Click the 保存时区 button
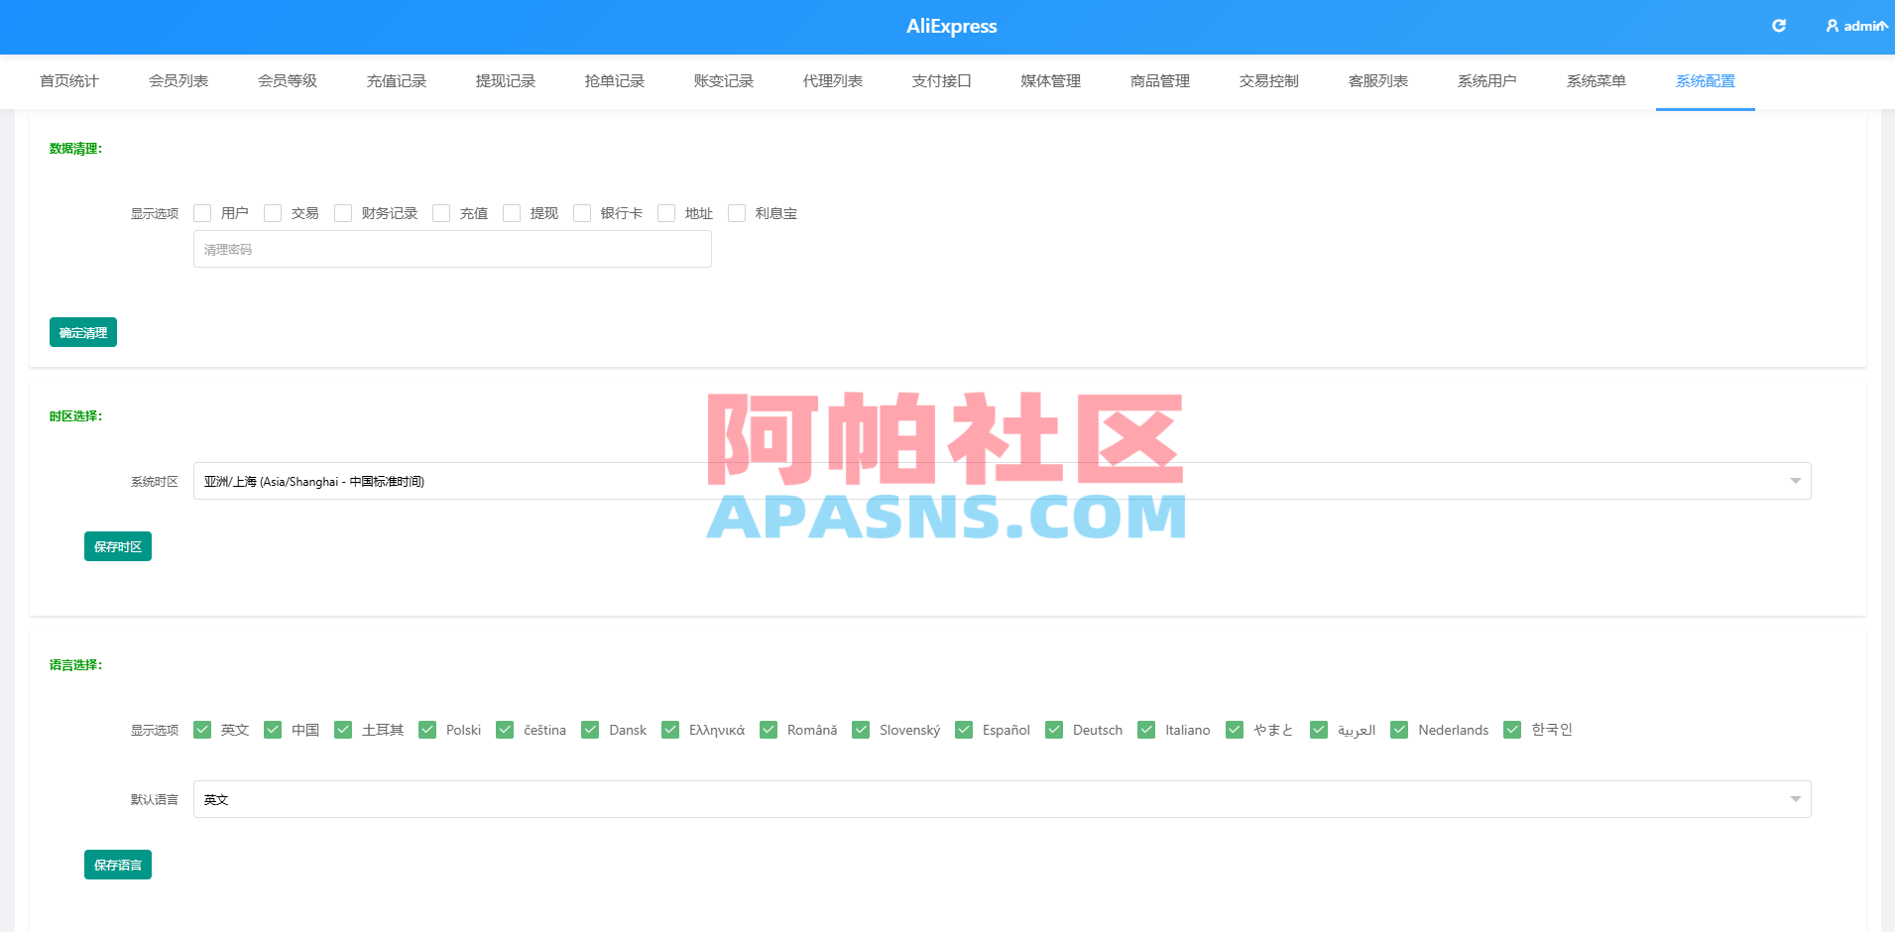 click(x=118, y=546)
